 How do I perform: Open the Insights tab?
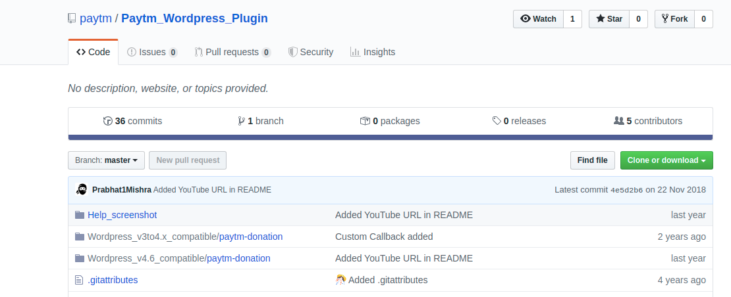(x=373, y=52)
